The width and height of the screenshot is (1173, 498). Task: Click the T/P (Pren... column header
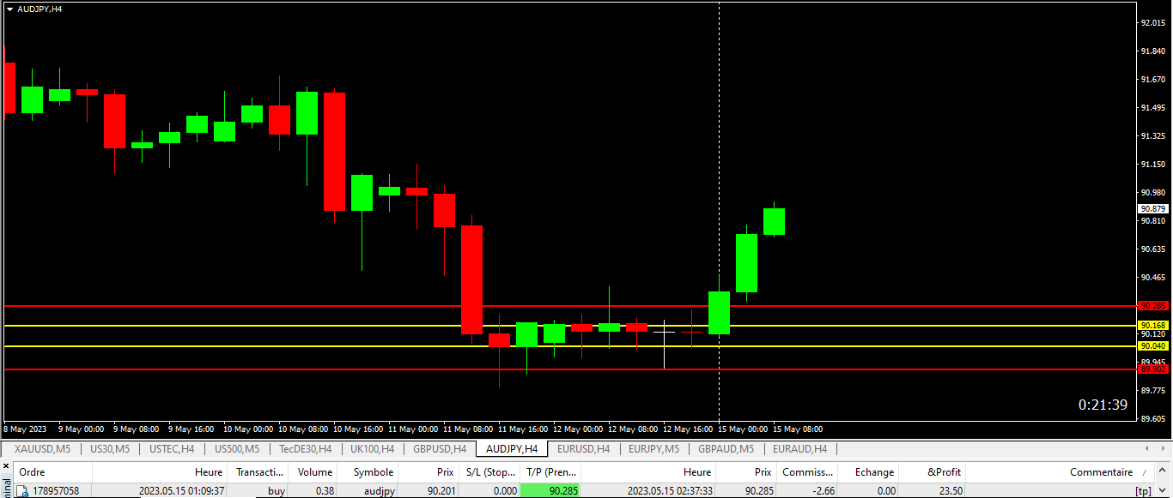pyautogui.click(x=551, y=472)
